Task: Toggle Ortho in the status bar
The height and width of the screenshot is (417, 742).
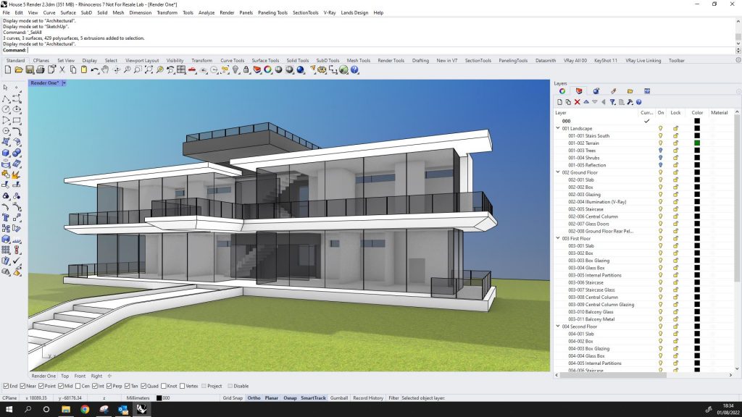Action: (254, 398)
